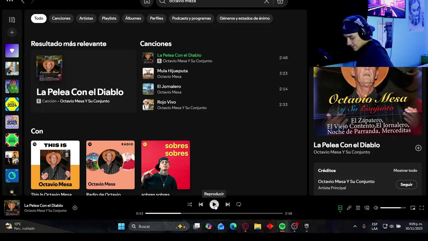Filter results by Artistas
This screenshot has width=428, height=241.
pos(86,18)
